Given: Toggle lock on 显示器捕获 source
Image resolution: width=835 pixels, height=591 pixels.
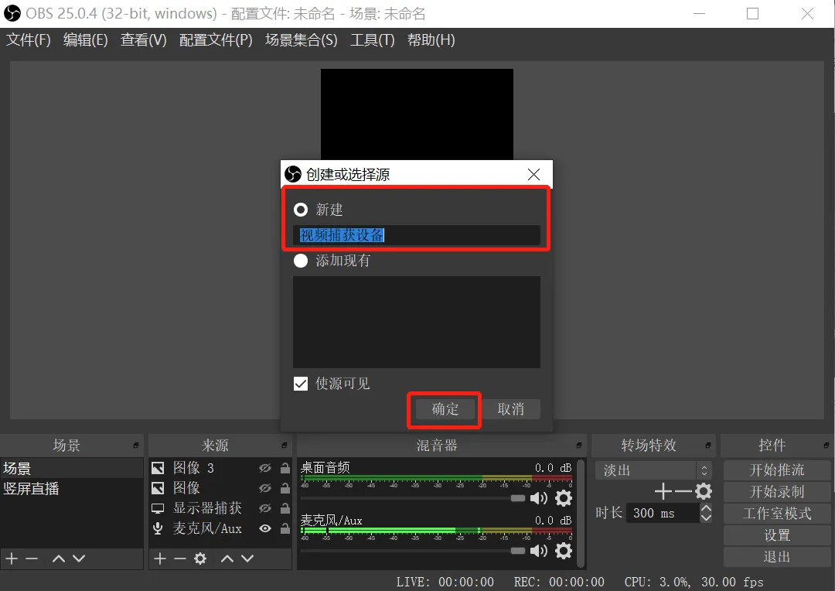Looking at the screenshot, I should tap(285, 508).
